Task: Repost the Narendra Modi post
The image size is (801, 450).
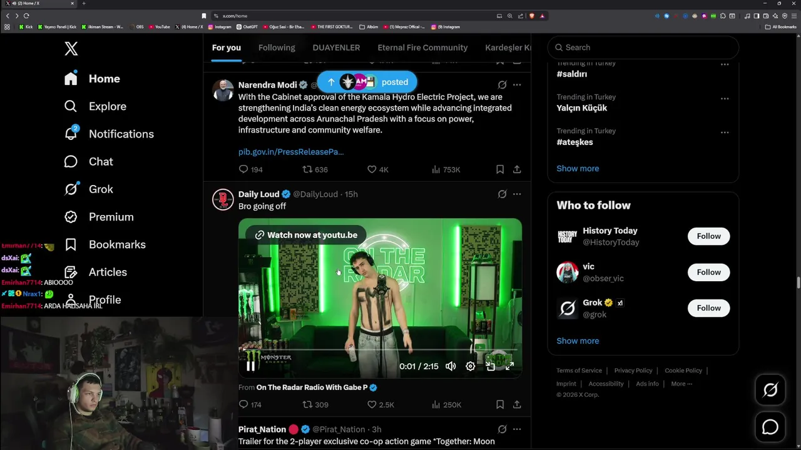Action: coord(315,169)
